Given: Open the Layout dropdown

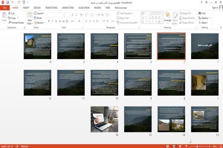Looking at the screenshot, I should click(x=39, y=13).
